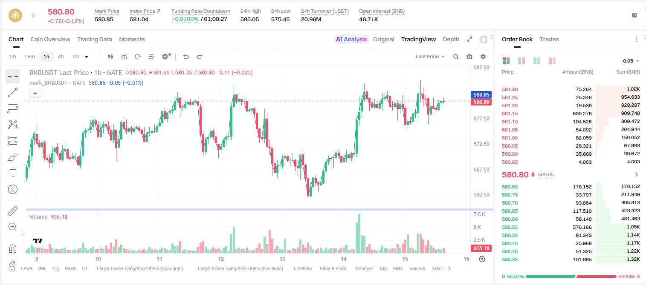This screenshot has height=285, width=646.
Task: Open the emoji sticker tool
Action: click(13, 189)
